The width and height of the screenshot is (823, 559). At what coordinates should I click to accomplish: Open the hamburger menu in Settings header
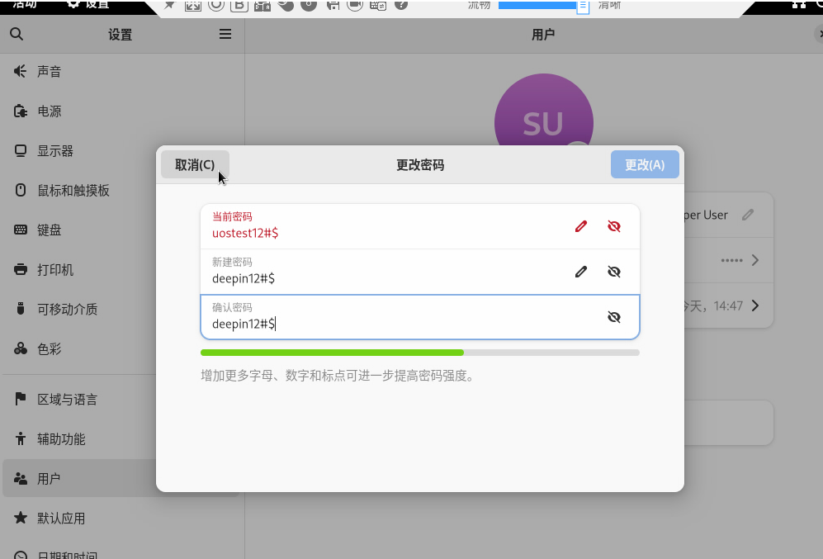pos(225,35)
